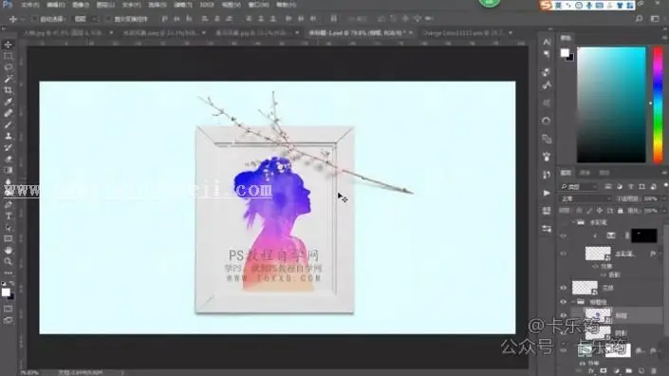Click the search magnifier icon at top right
The width and height of the screenshot is (669, 376).
639,19
